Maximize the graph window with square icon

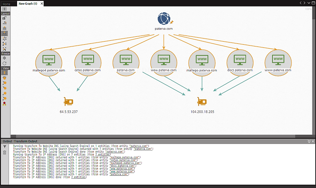[313, 3]
